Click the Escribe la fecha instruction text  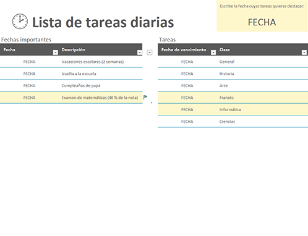[262, 6]
